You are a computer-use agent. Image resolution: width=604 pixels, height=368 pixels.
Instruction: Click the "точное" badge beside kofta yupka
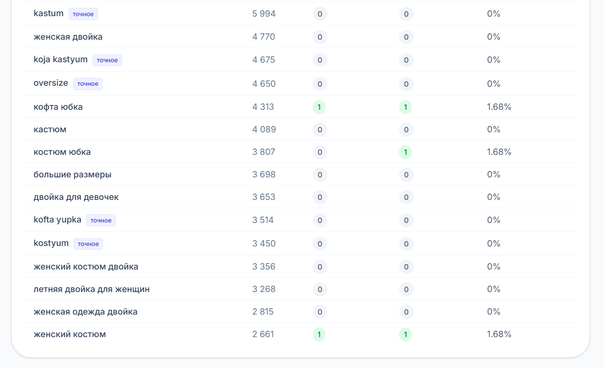(101, 220)
